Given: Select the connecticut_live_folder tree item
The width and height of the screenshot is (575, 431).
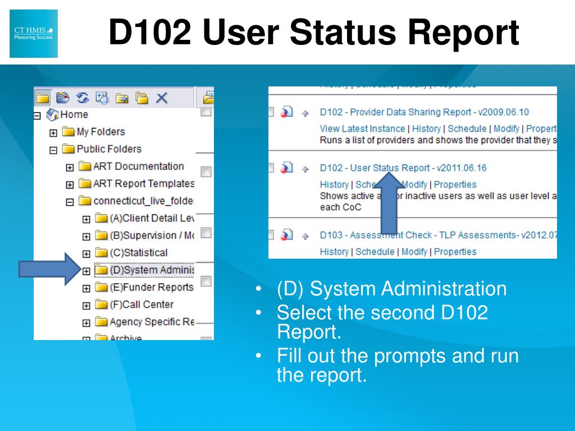Looking at the screenshot, I should (x=143, y=201).
